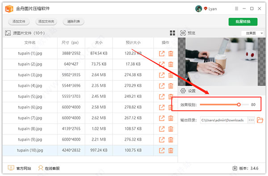Expand the 效果图 preview mode dropdown
This screenshot has width=268, height=176.
click(x=252, y=33)
